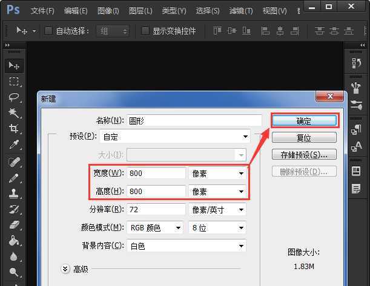This screenshot has height=286, width=370.
Task: Select the Eraser tool
Action: (13, 226)
